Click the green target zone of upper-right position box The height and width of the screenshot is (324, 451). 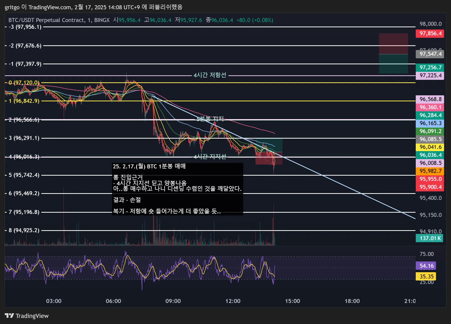pos(393,64)
